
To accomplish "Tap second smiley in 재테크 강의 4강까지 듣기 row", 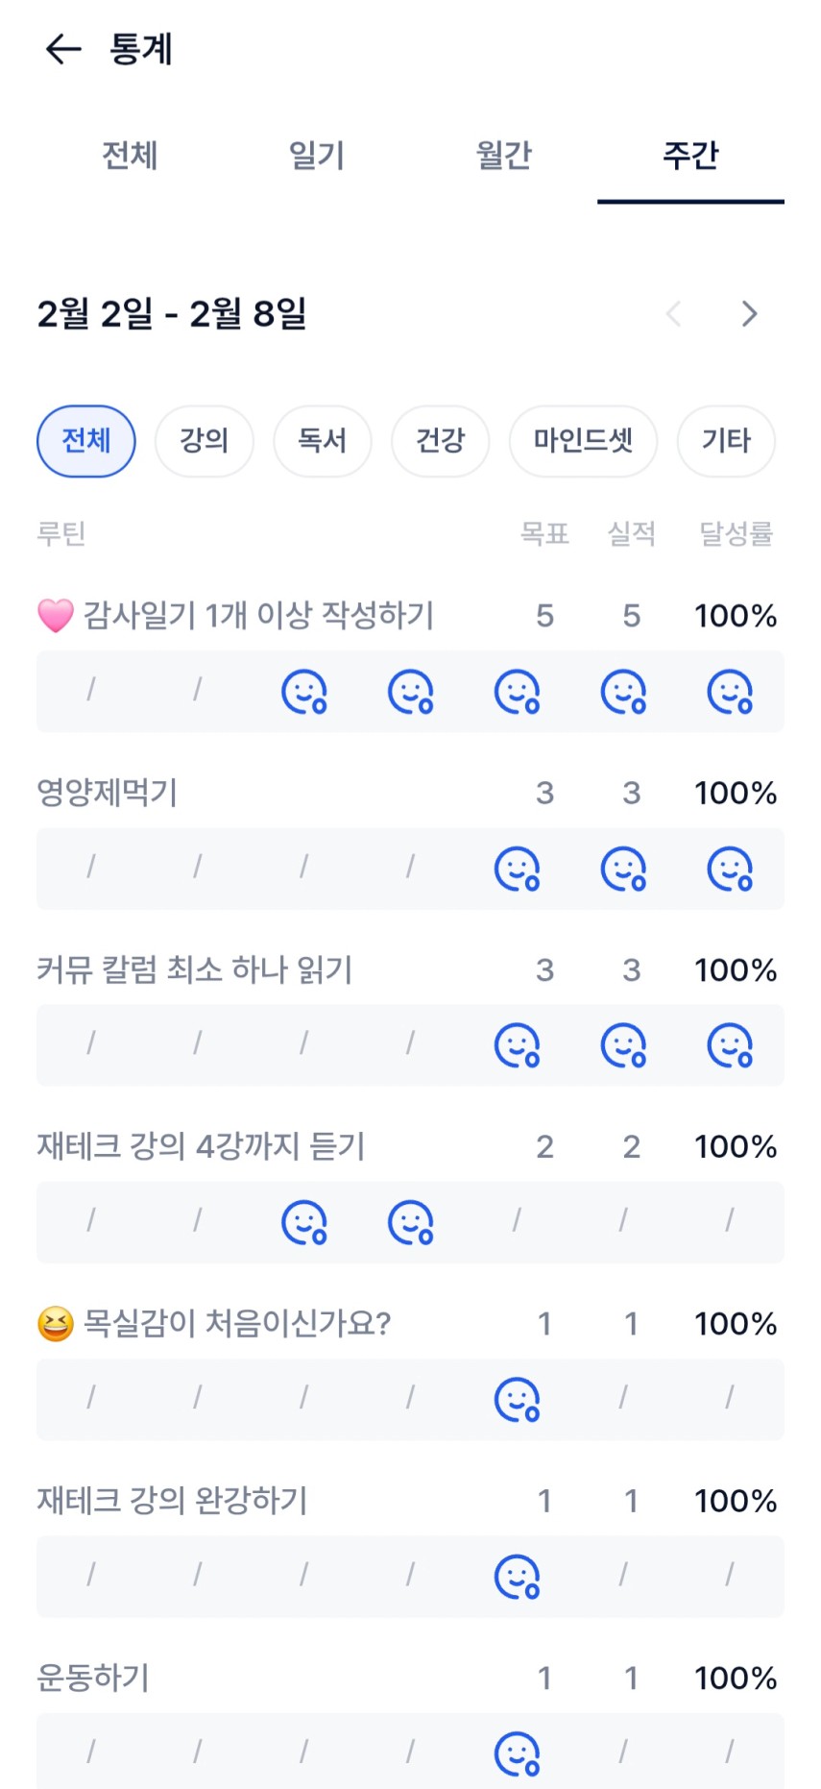I will (x=410, y=1222).
